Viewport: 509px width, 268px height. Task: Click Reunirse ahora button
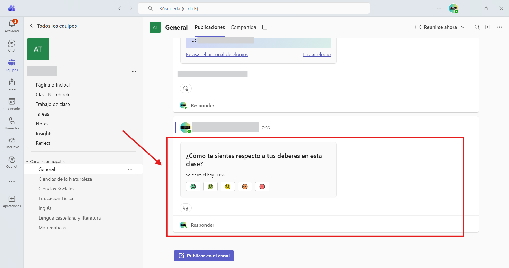point(436,27)
